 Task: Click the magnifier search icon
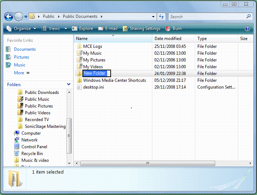pos(249,16)
